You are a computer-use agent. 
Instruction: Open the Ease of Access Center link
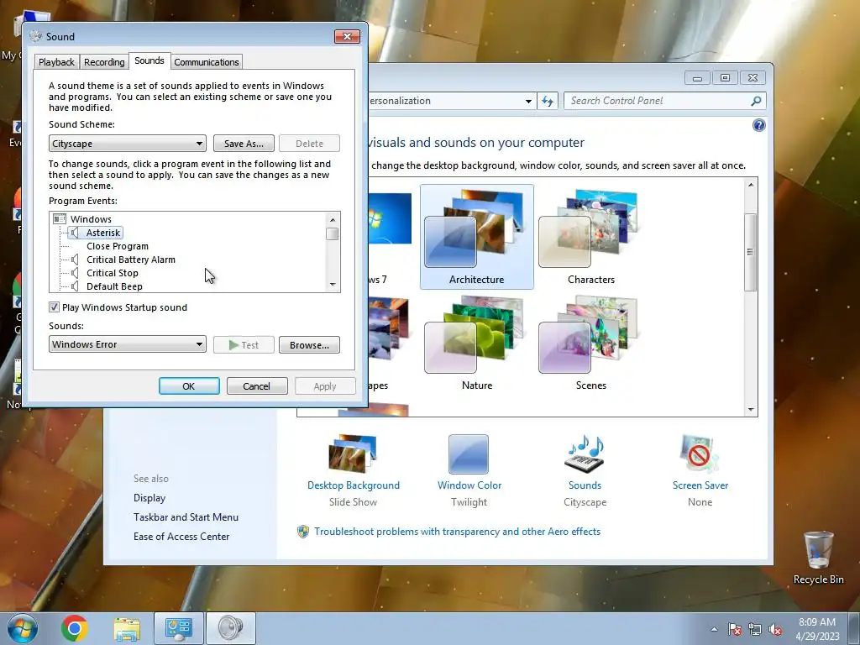[x=181, y=537]
